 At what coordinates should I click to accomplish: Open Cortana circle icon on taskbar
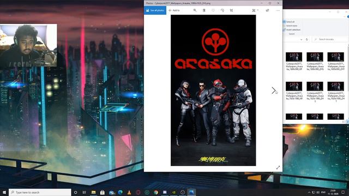[75, 192]
